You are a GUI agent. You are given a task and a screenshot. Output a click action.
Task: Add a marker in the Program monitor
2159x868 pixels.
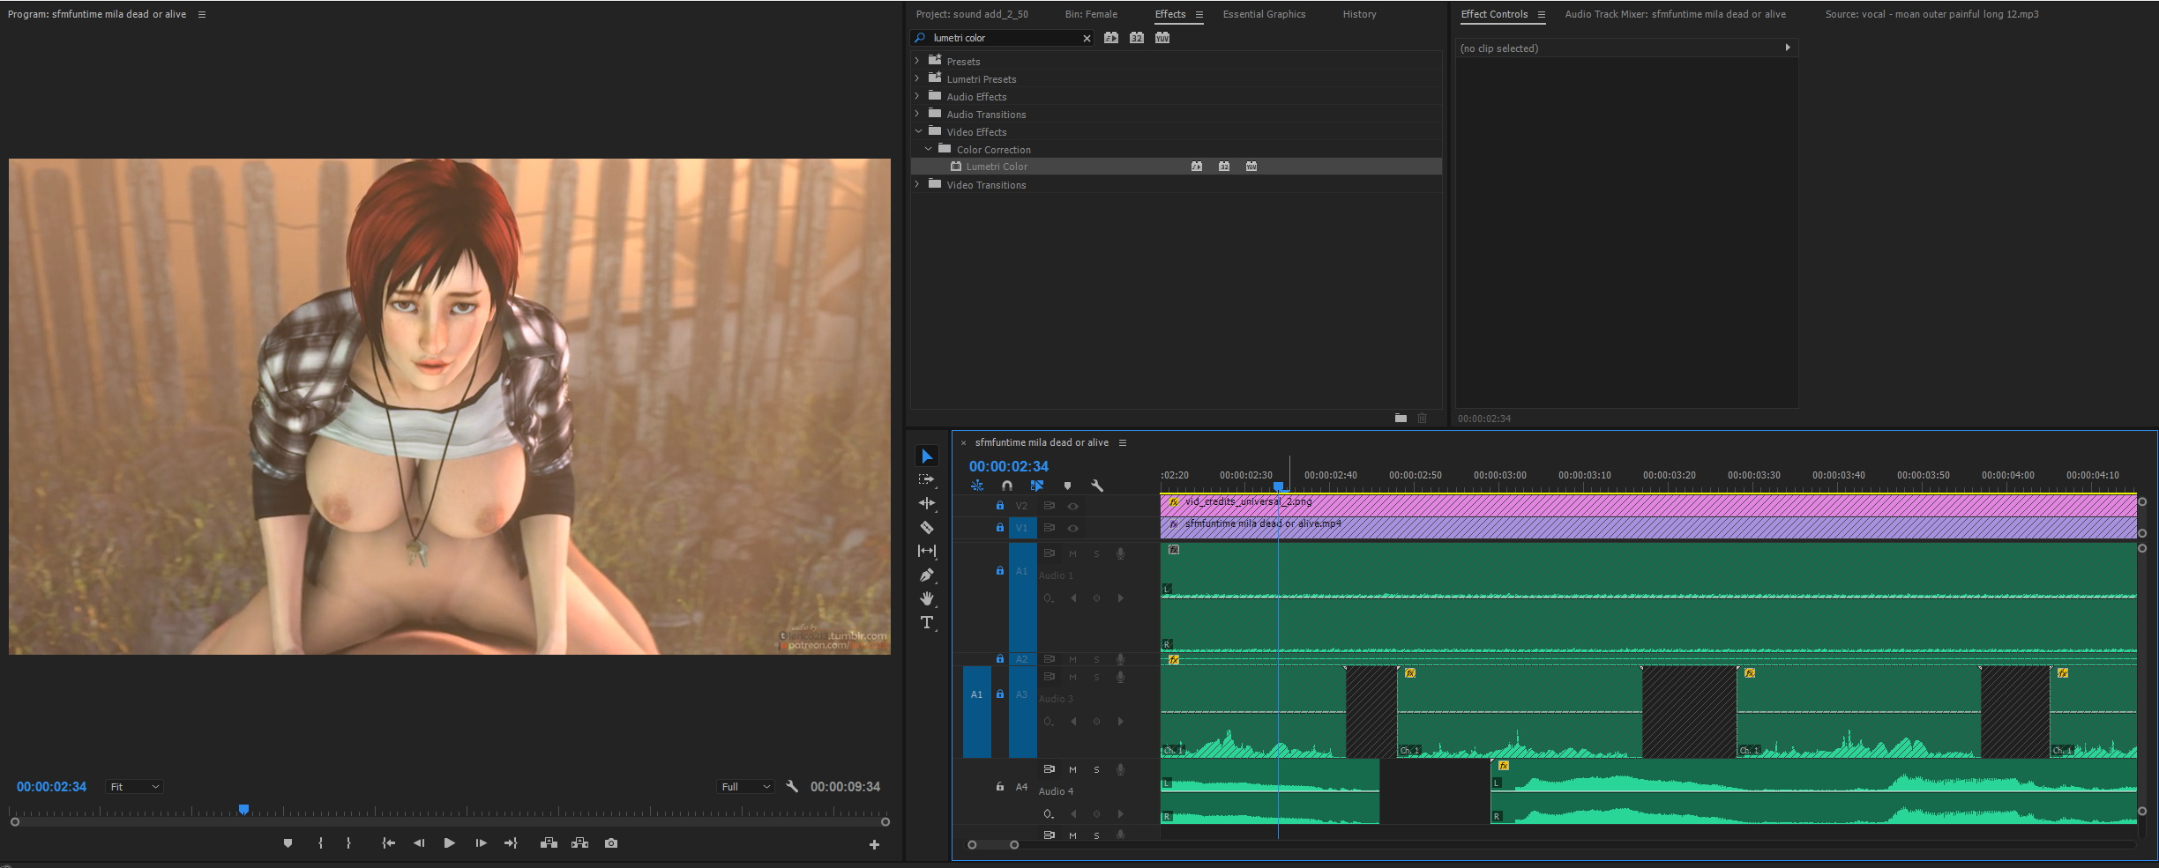(x=288, y=843)
